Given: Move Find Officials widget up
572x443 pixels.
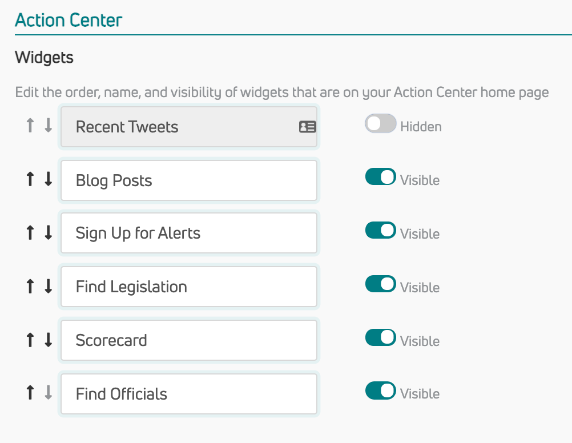Looking at the screenshot, I should pyautogui.click(x=30, y=393).
